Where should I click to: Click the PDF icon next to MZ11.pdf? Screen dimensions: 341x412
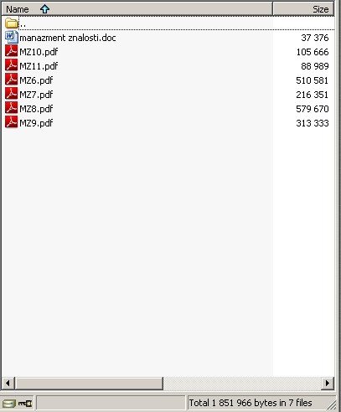(x=12, y=65)
